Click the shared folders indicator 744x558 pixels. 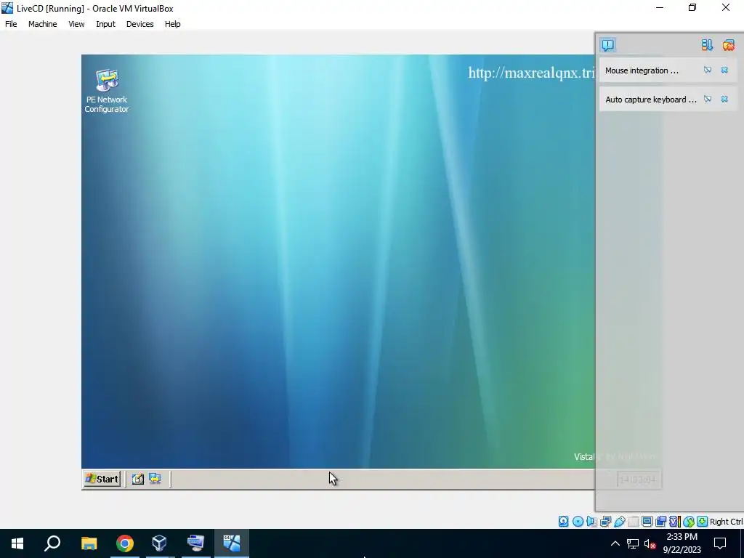tap(634, 522)
